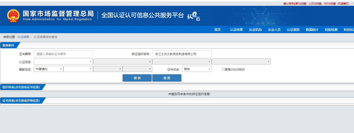354x133 pixels.
Task: Click the 认证项目 field label
Action: tap(25, 62)
